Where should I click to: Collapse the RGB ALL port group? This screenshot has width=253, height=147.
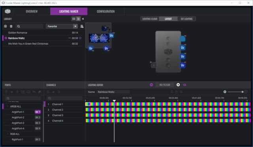pos(8,134)
